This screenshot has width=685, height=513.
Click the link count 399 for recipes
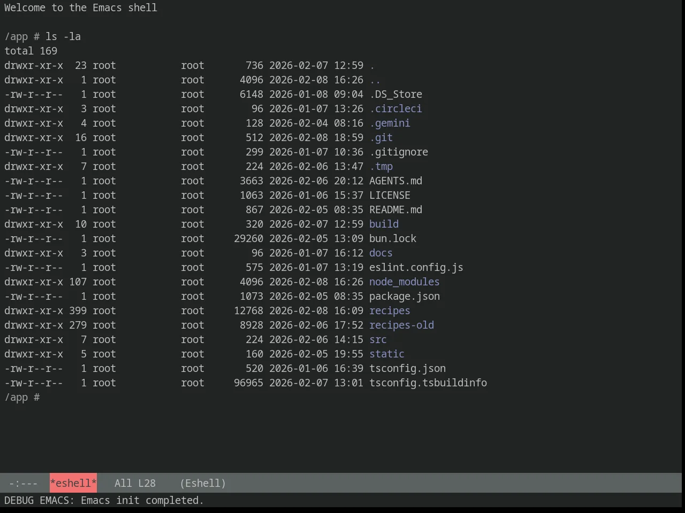78,310
